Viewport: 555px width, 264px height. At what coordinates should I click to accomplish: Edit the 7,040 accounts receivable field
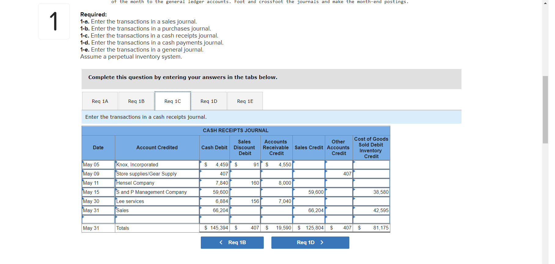click(x=277, y=201)
